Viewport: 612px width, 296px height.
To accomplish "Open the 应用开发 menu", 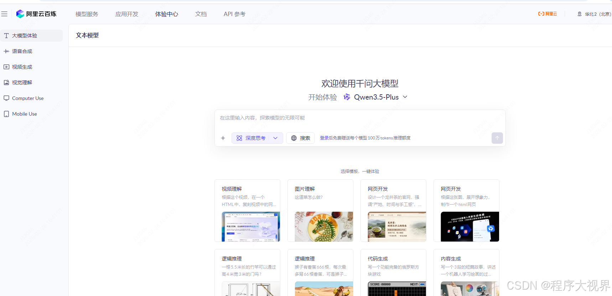I will pyautogui.click(x=127, y=14).
